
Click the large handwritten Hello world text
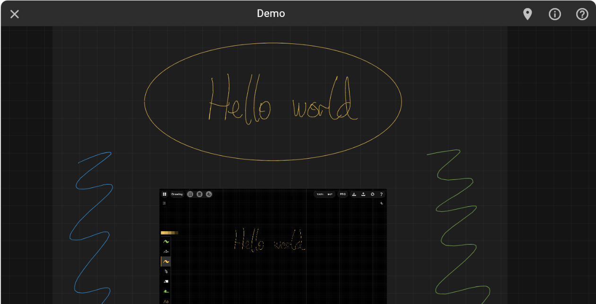[x=281, y=100]
